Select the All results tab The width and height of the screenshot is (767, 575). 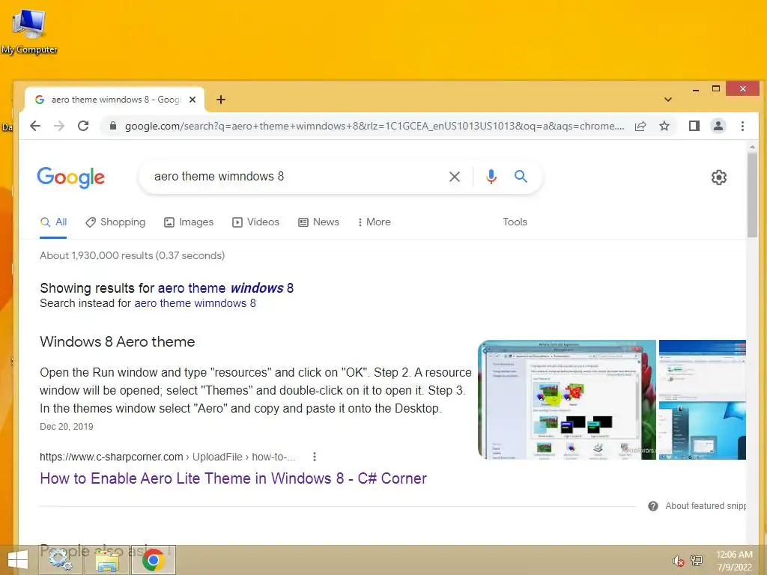click(53, 222)
